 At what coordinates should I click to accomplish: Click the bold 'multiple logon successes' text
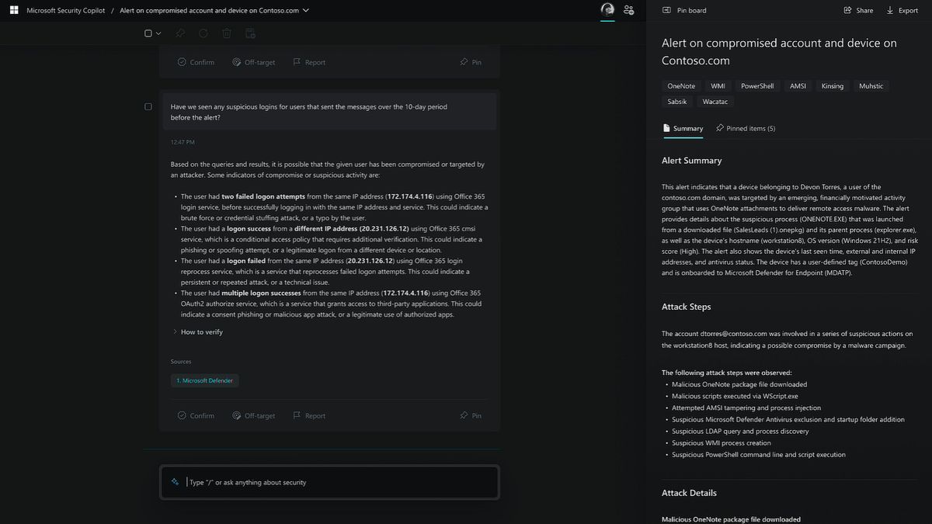[262, 293]
